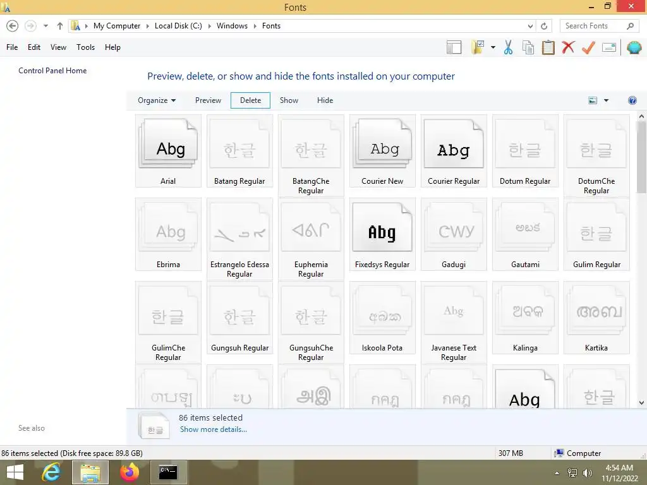Click the Delete button
This screenshot has width=647, height=485.
tap(250, 100)
